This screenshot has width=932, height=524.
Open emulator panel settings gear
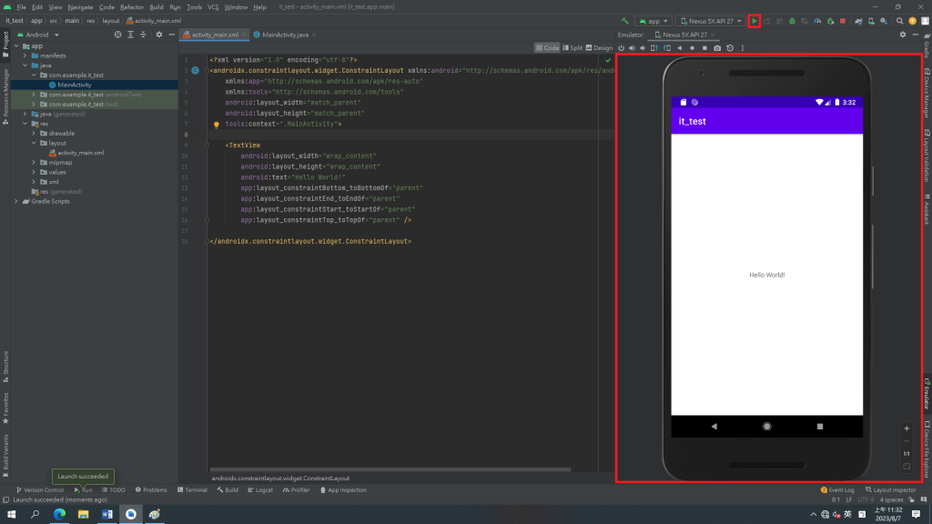902,35
